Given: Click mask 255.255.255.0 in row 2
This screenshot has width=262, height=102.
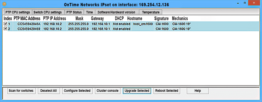Looking at the screenshot, I should [x=78, y=29].
